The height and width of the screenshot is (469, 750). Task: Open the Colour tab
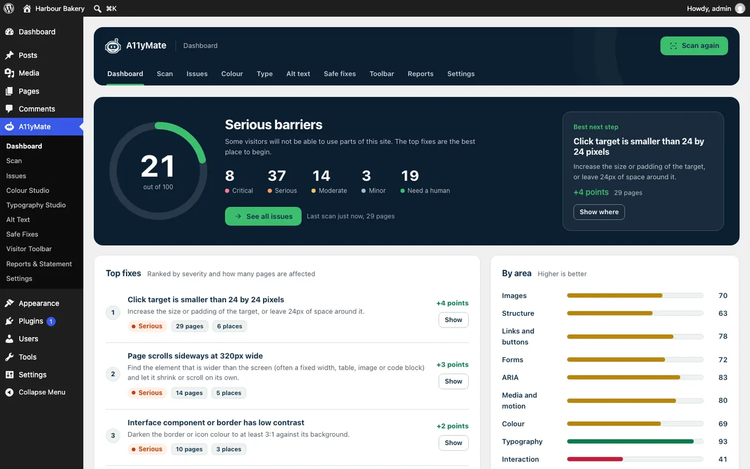232,74
